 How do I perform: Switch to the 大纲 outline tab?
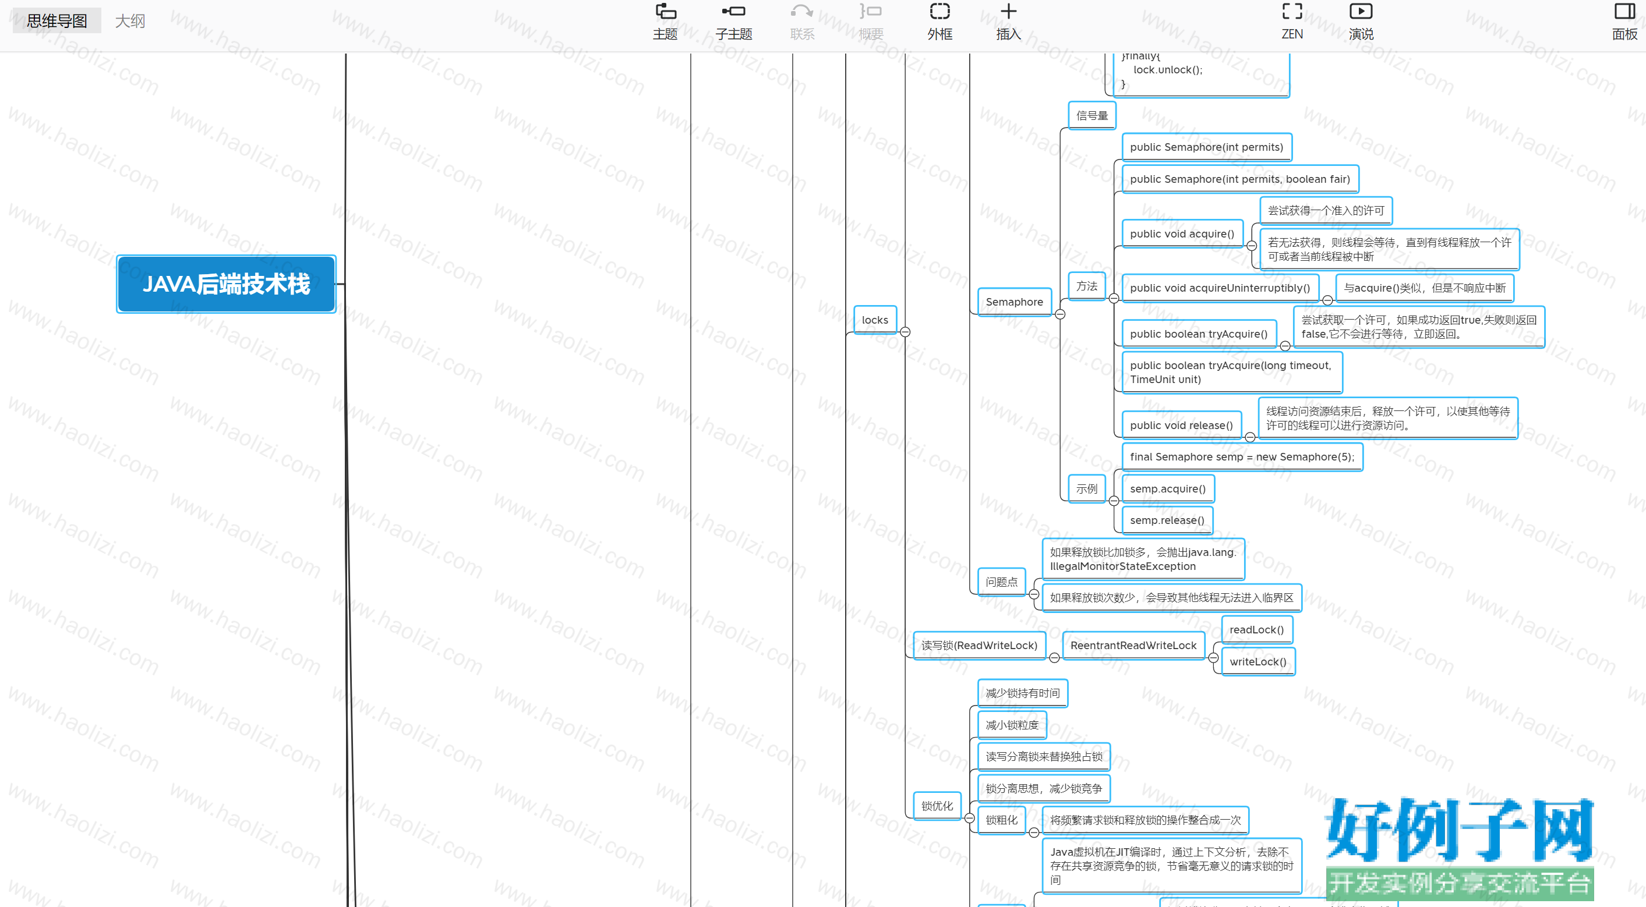pos(130,20)
